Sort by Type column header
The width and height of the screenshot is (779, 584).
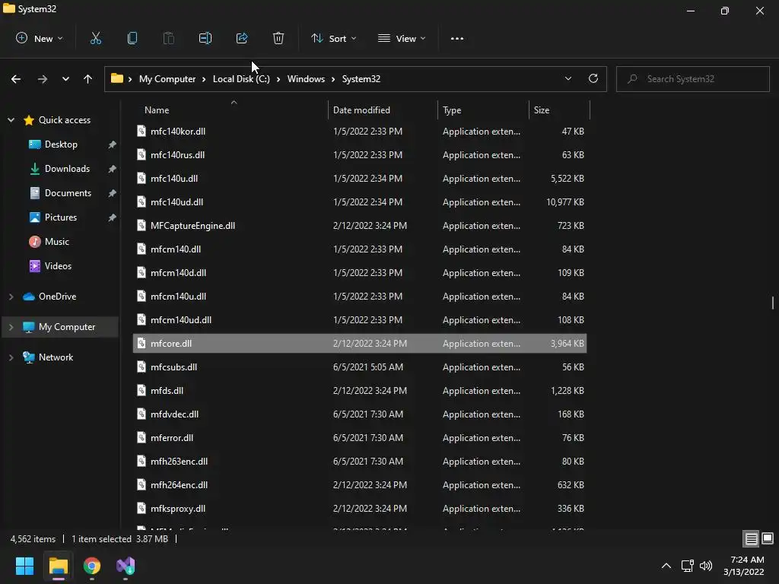[452, 110]
